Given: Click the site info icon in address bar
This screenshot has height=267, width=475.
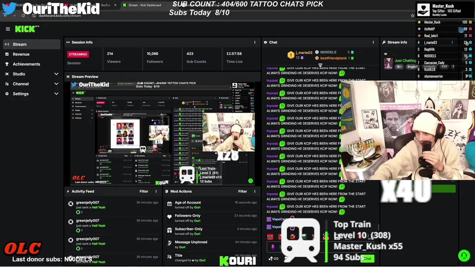Looking at the screenshot, I should (34, 16).
